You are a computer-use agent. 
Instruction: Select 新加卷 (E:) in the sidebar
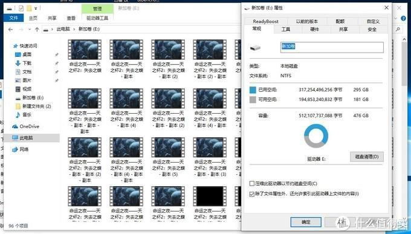[33, 97]
